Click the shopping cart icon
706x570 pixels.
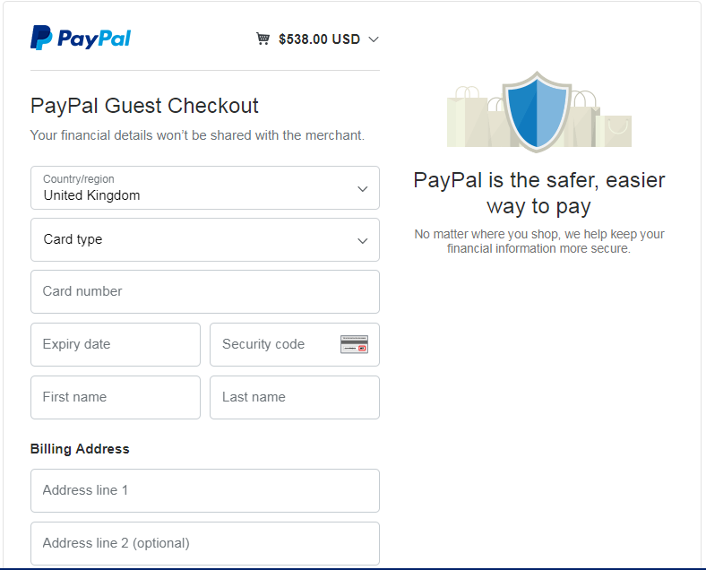(x=263, y=39)
